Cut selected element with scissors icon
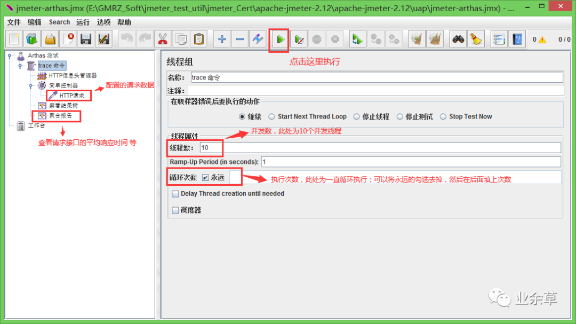Image resolution: width=576 pixels, height=324 pixels. (x=162, y=39)
